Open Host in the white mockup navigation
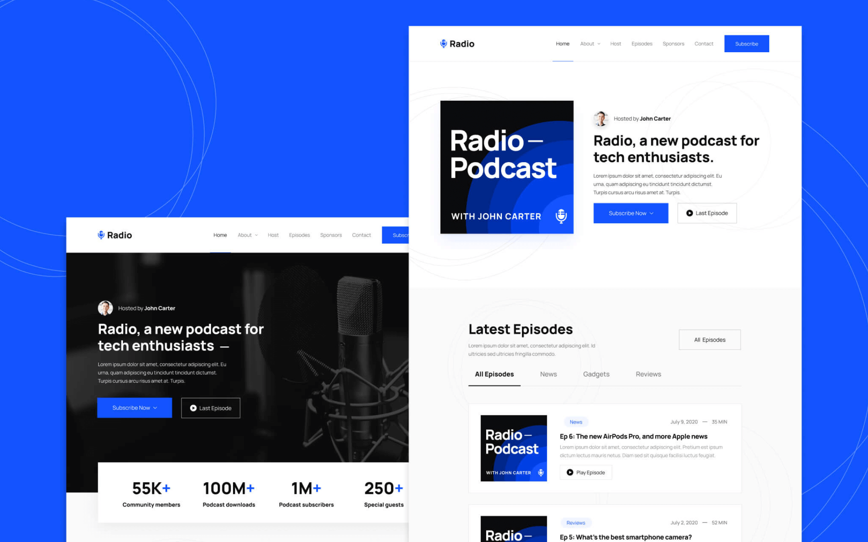Viewport: 868px width, 542px height. click(616, 44)
